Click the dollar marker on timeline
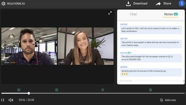Image resolution: width=186 pixels, height=105 pixels. [103, 90]
